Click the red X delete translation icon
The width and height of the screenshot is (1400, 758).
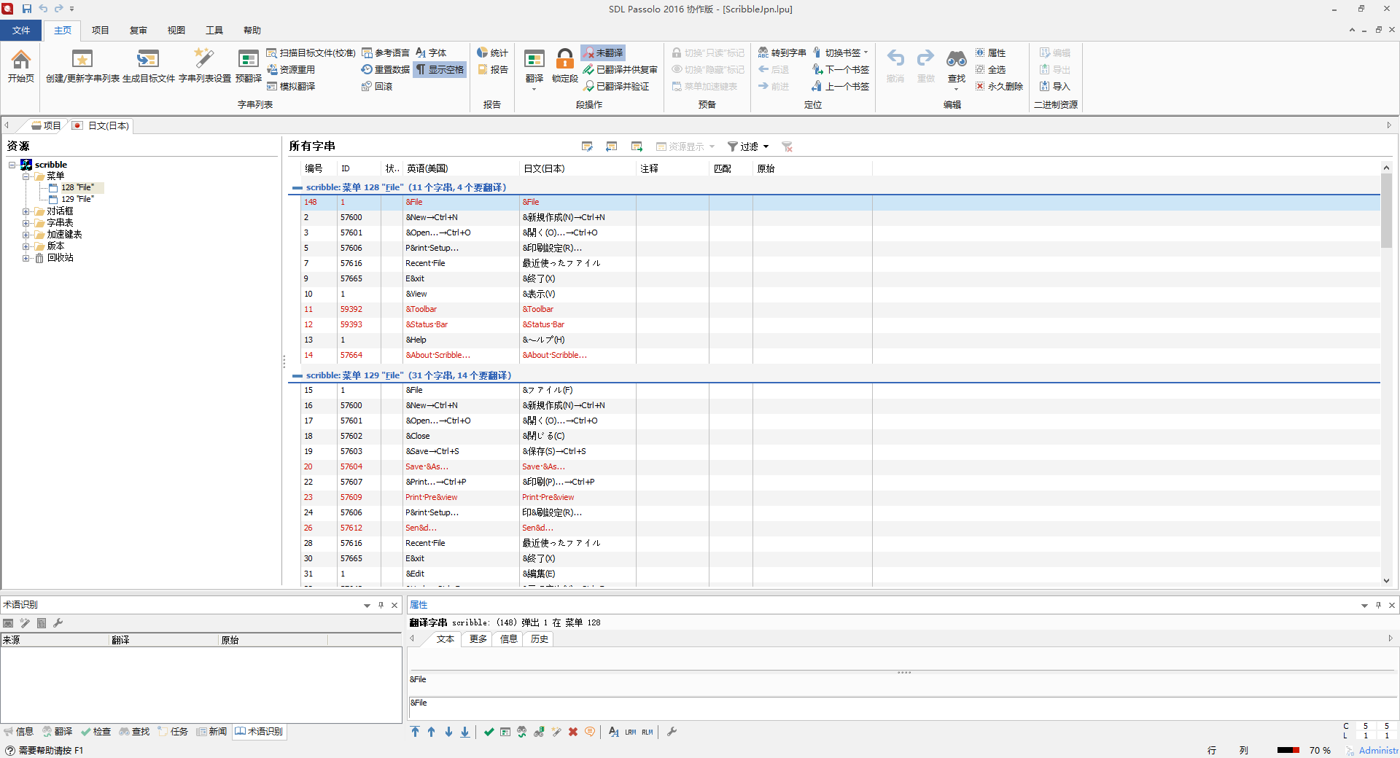[573, 732]
